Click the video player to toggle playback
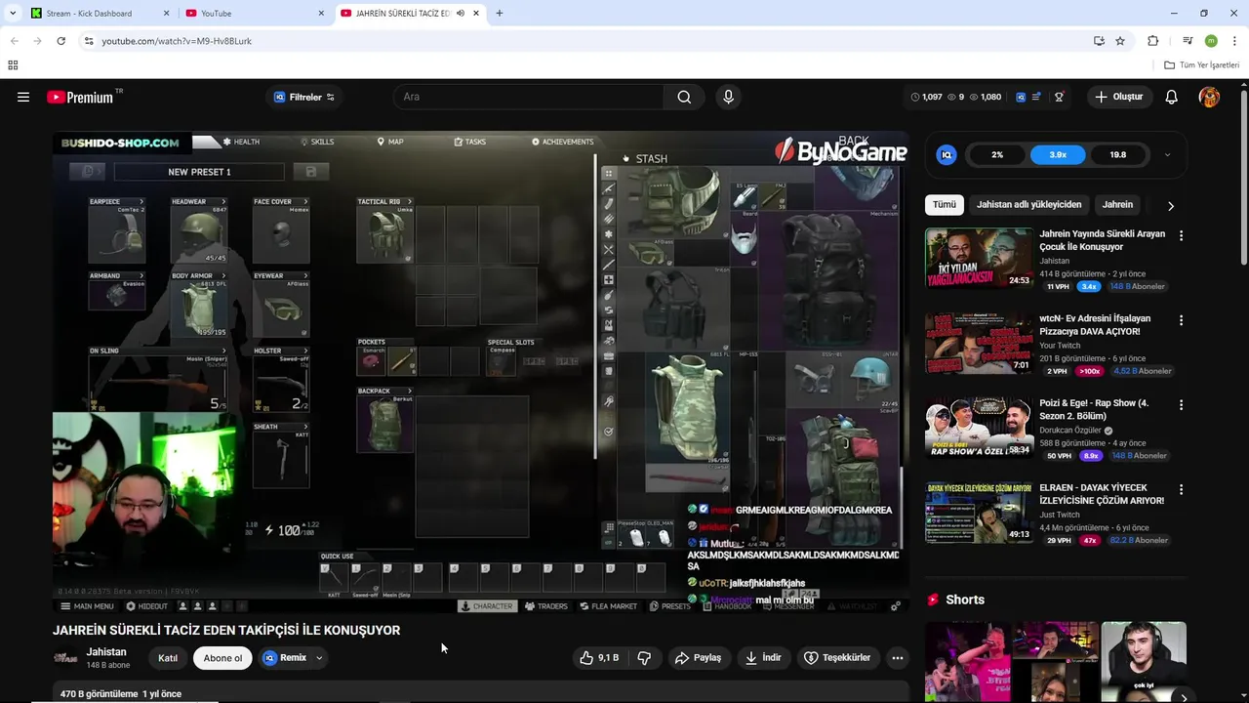Image resolution: width=1249 pixels, height=703 pixels. [481, 371]
